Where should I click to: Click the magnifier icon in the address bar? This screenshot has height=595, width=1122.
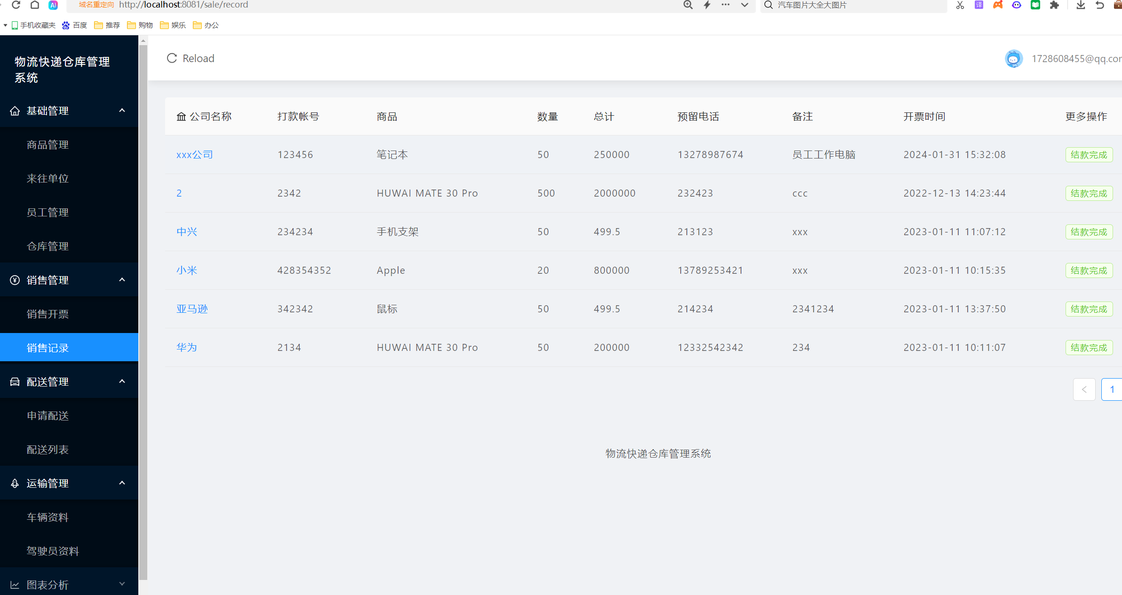click(688, 5)
